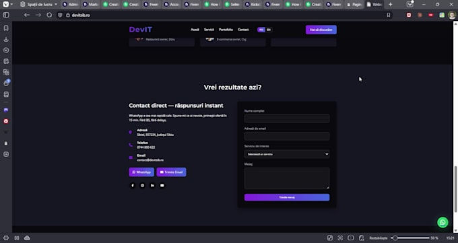Click the Trimite Email button
458x243 pixels.
coord(171,172)
